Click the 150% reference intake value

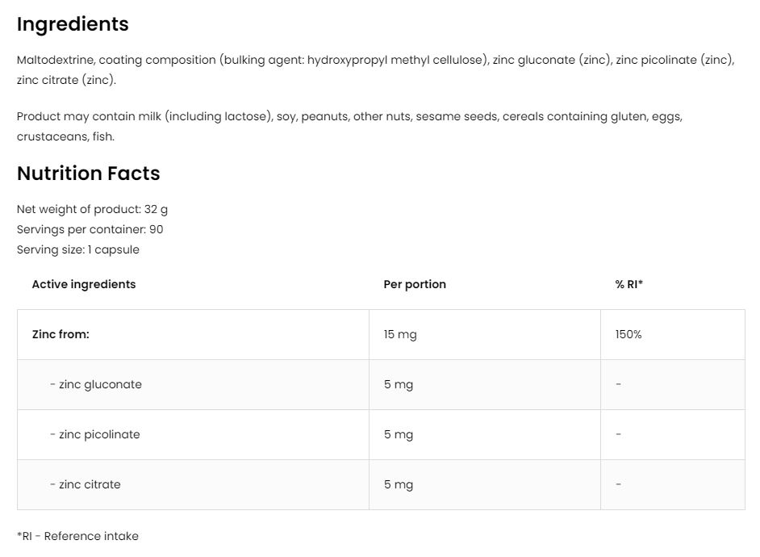[x=628, y=334]
